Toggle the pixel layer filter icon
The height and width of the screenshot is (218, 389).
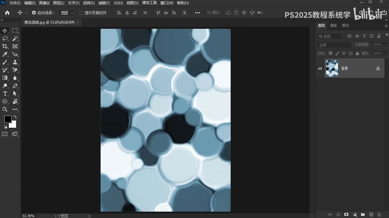coord(349,36)
